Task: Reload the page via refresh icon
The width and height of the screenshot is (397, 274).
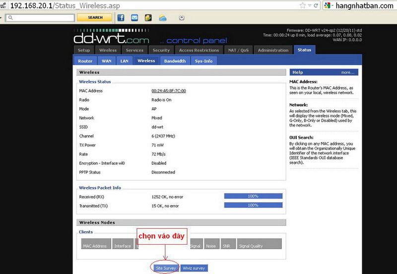Action: tap(316, 5)
